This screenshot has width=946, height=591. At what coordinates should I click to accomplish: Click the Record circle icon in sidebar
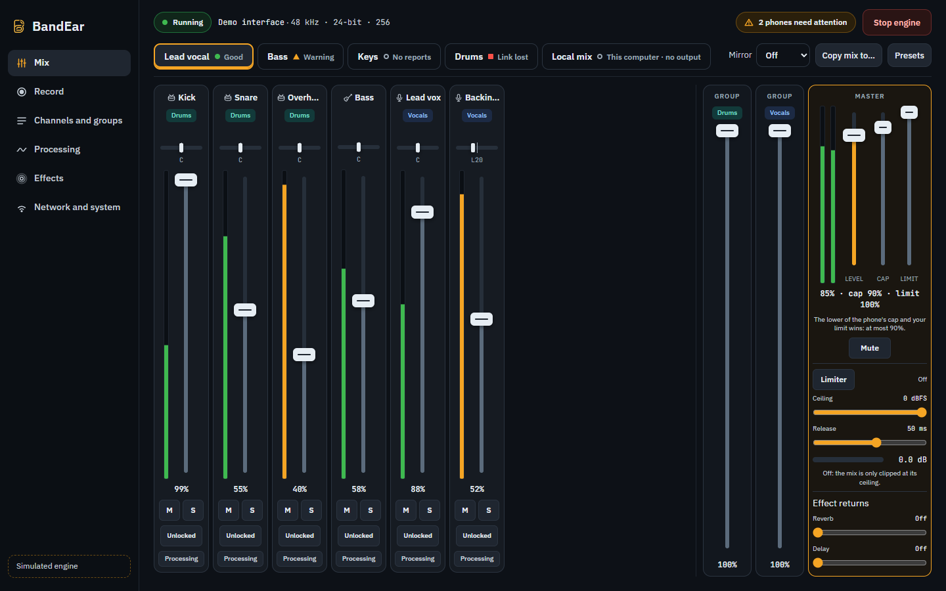(22, 92)
